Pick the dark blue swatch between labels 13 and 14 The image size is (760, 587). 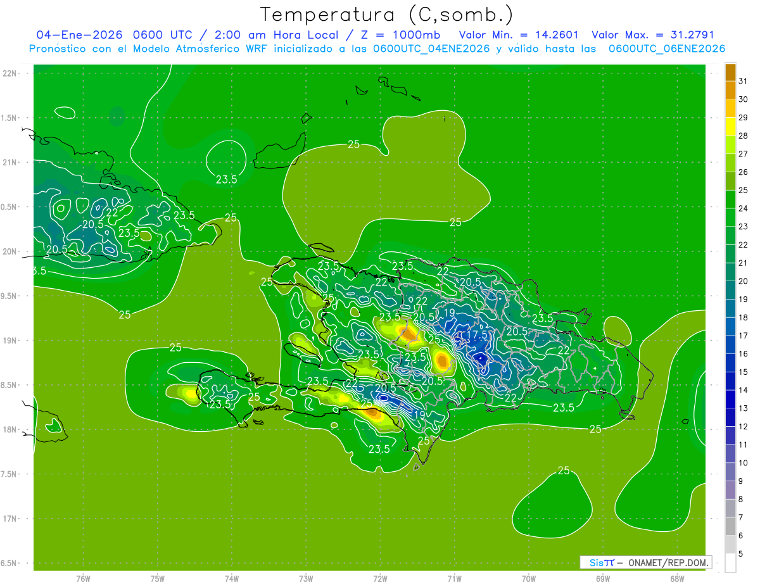point(730,400)
